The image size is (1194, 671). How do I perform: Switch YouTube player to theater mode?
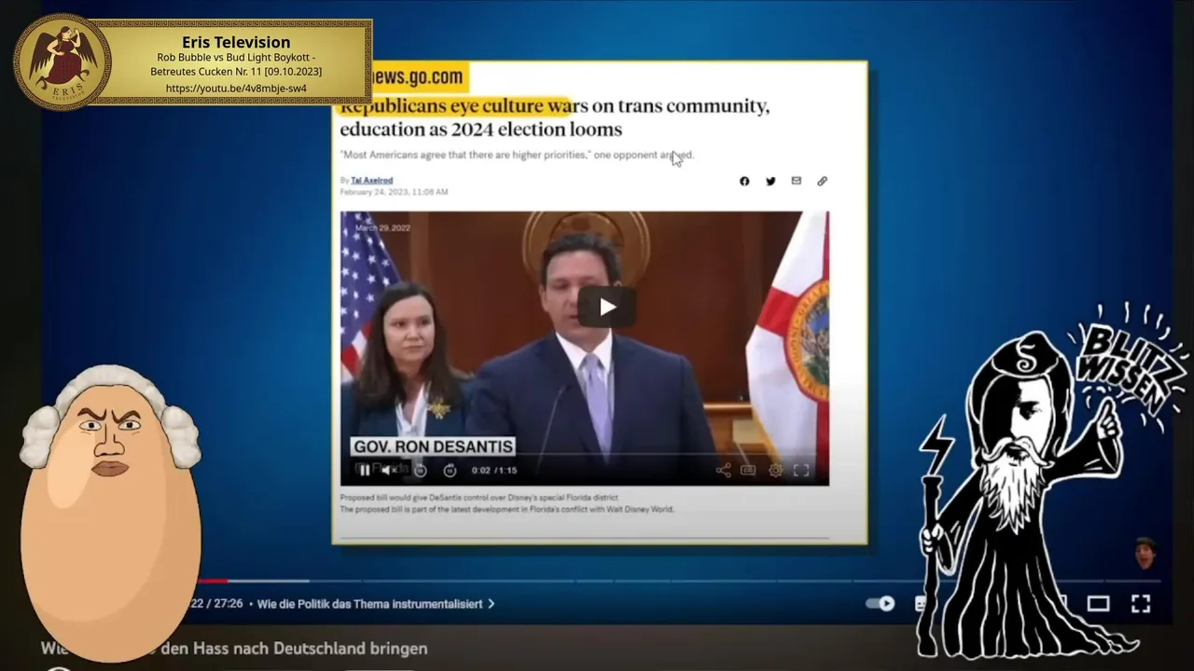[1098, 604]
